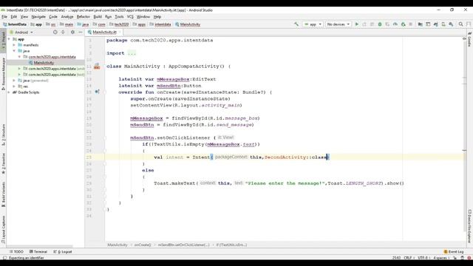The image size is (473, 266).
Task: Click Sync Project with Gradle Files icon
Action: [x=435, y=24]
